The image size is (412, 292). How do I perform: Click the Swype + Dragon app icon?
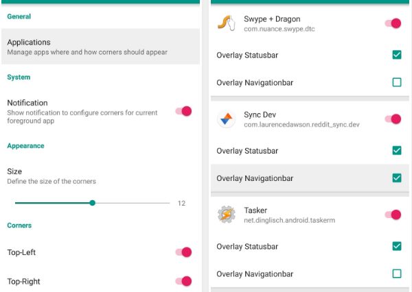(226, 23)
